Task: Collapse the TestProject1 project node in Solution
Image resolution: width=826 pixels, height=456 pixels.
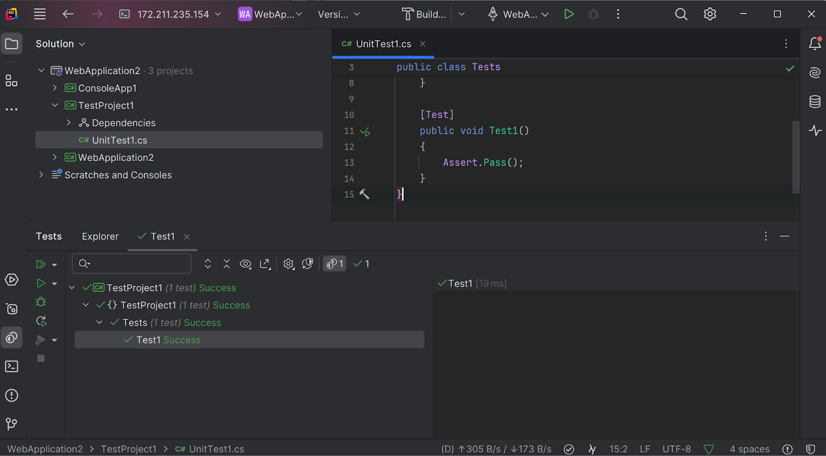Action: click(55, 105)
